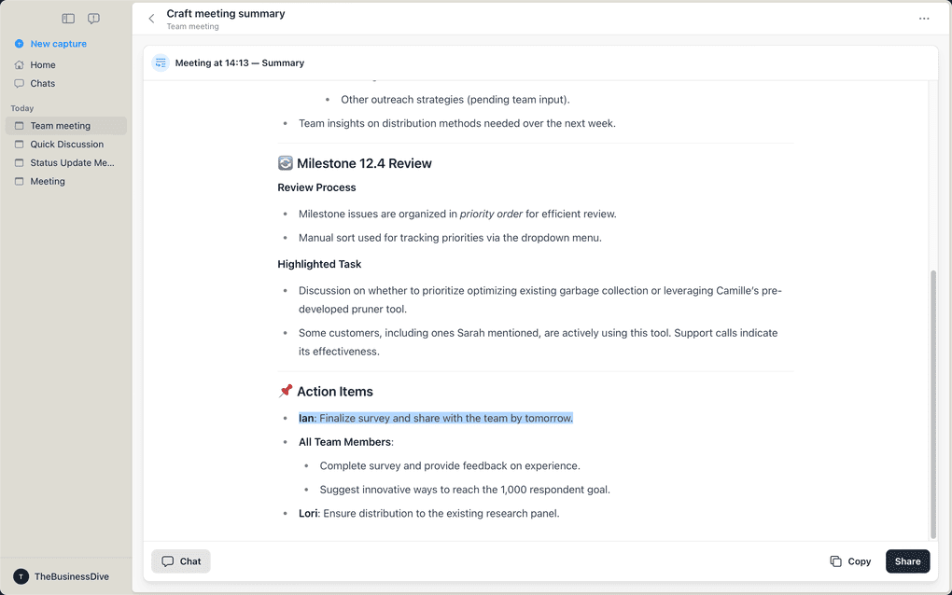Click the Share button
Screen dimensions: 952x595
tap(907, 560)
